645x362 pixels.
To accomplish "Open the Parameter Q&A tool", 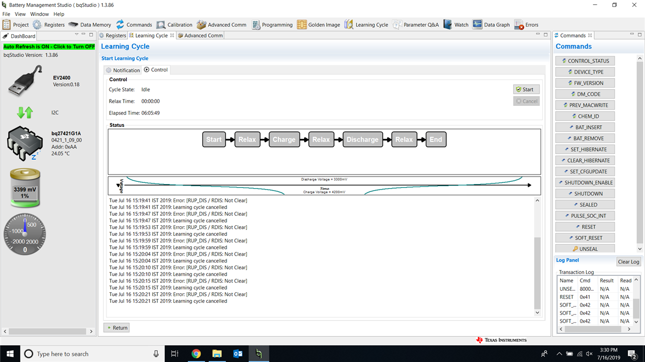I will click(x=416, y=25).
